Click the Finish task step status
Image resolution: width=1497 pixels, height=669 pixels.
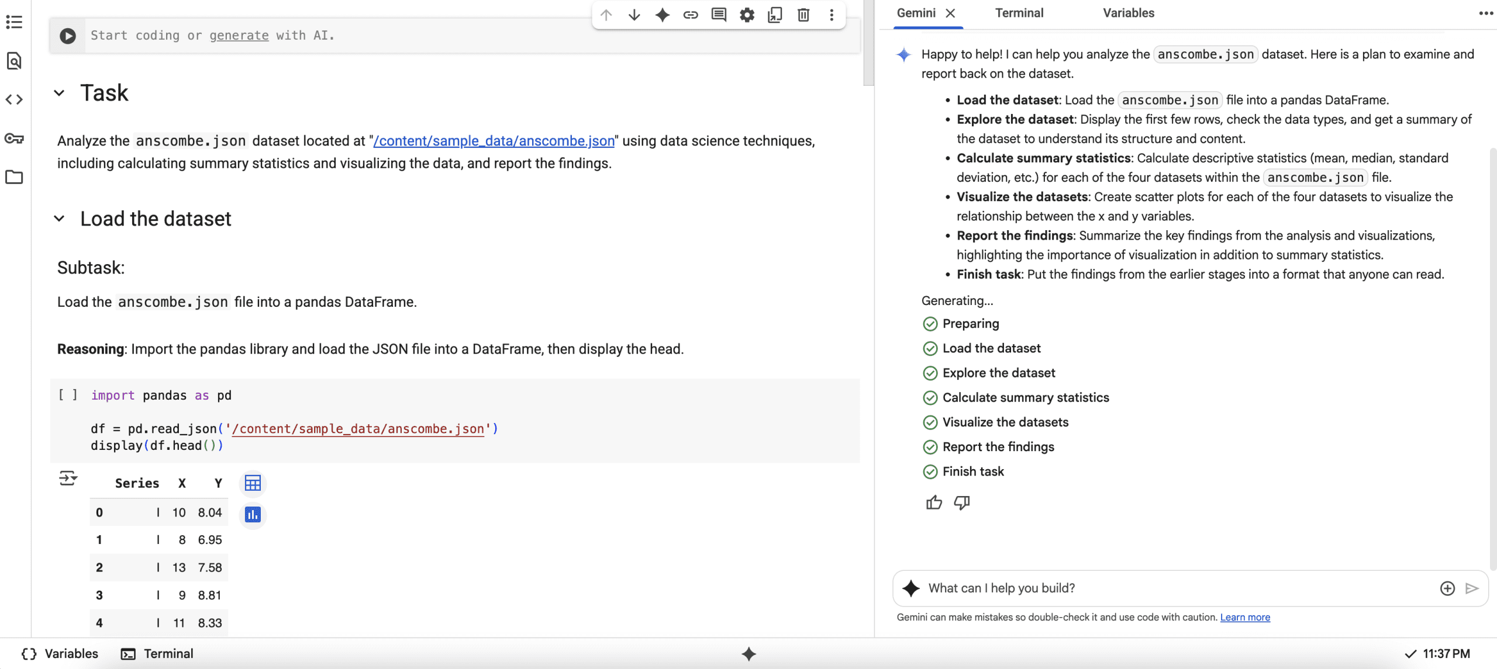pyautogui.click(x=963, y=472)
